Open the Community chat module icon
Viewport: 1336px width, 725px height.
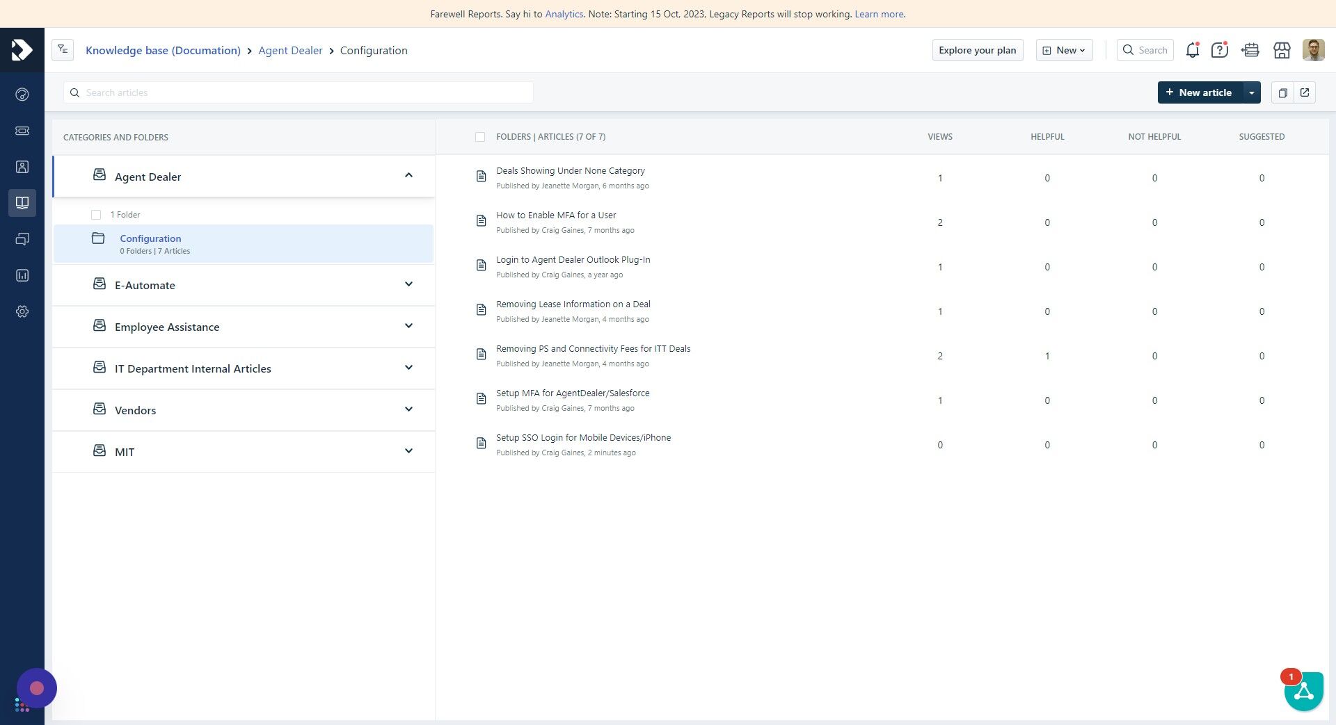tap(22, 239)
